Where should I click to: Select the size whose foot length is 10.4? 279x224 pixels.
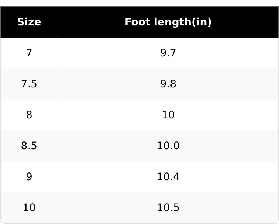[29, 177]
